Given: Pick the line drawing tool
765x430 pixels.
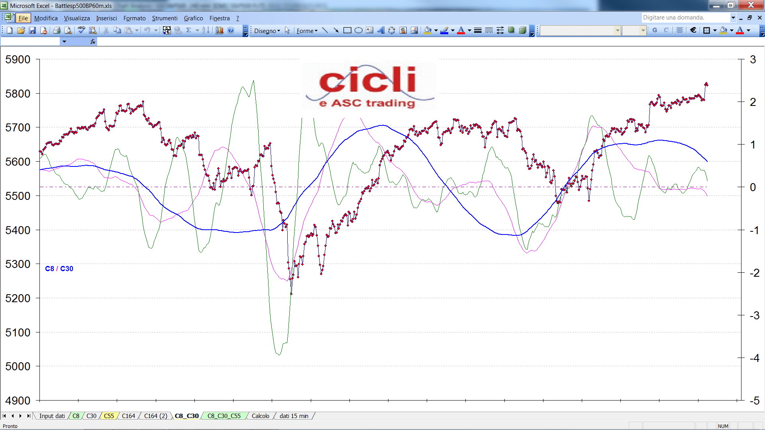Looking at the screenshot, I should coord(325,31).
